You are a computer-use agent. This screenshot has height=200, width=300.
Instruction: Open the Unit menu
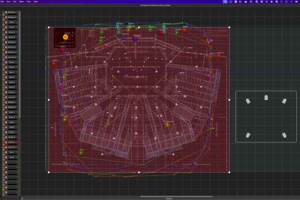(x=15, y=1)
